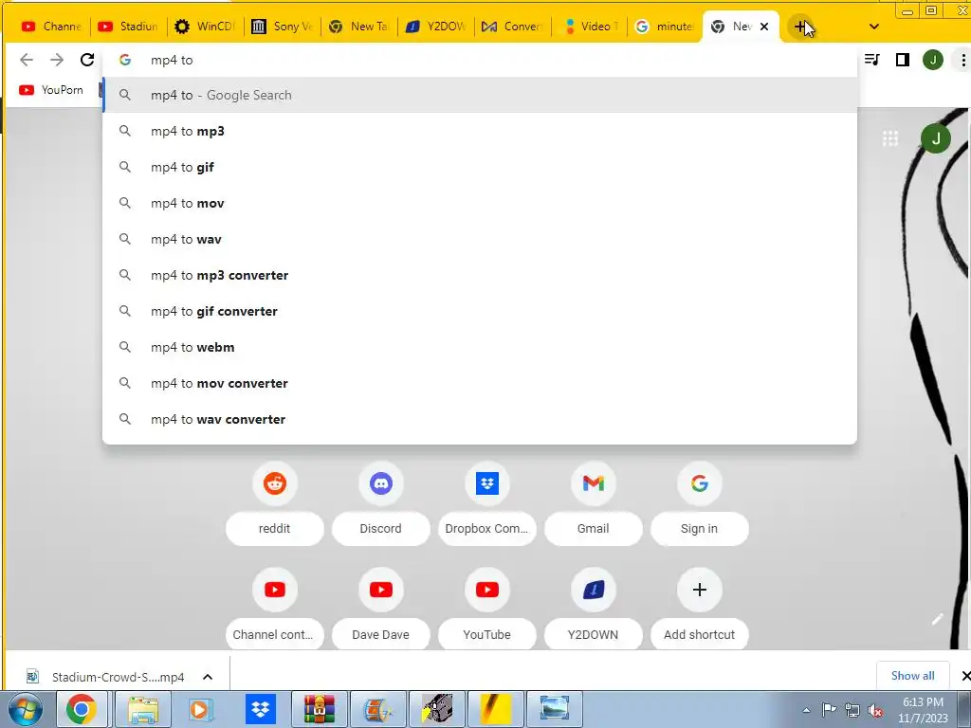This screenshot has width=971, height=728.
Task: Select 'mp4 to wav converter' suggestion
Action: (480, 419)
